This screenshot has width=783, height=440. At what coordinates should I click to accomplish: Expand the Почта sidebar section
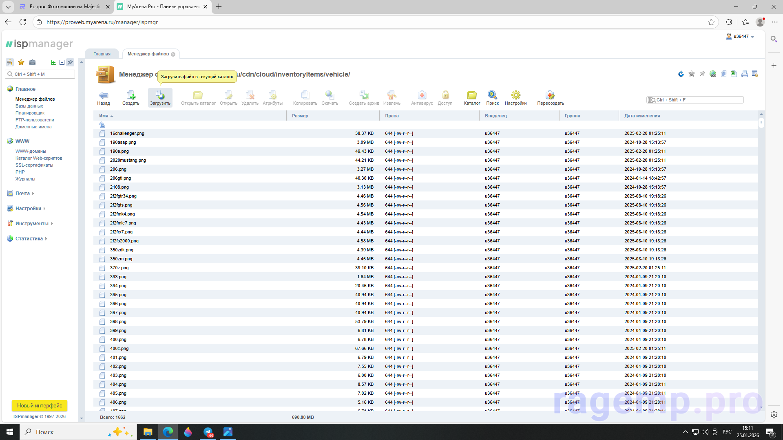pos(22,194)
